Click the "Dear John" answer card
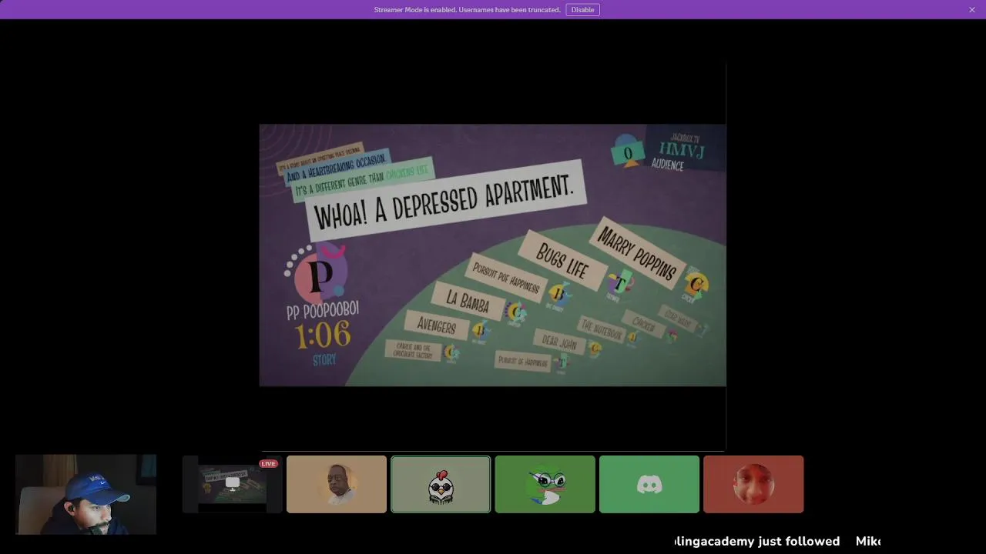Screen dimensions: 986x554 (559, 342)
